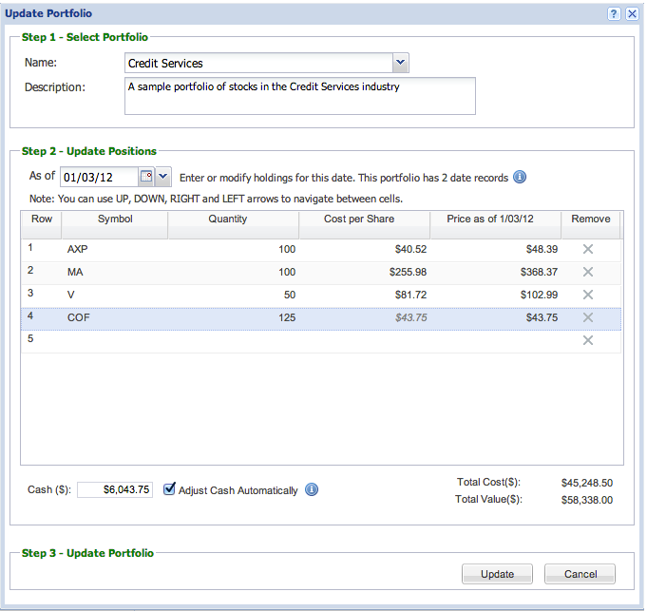Toggle Adjust Cash Automatically checkbox

[169, 488]
